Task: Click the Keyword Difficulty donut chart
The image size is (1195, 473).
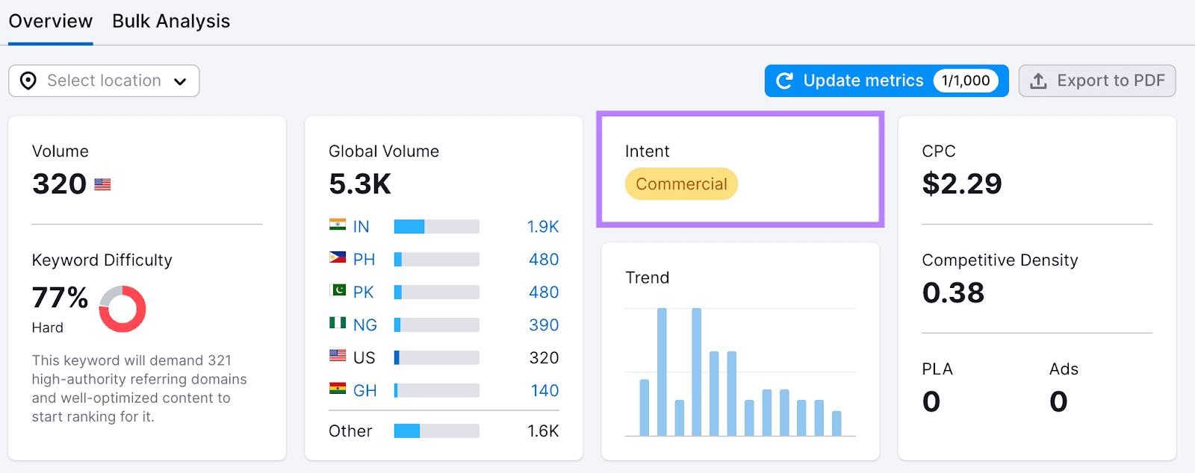Action: tap(122, 309)
